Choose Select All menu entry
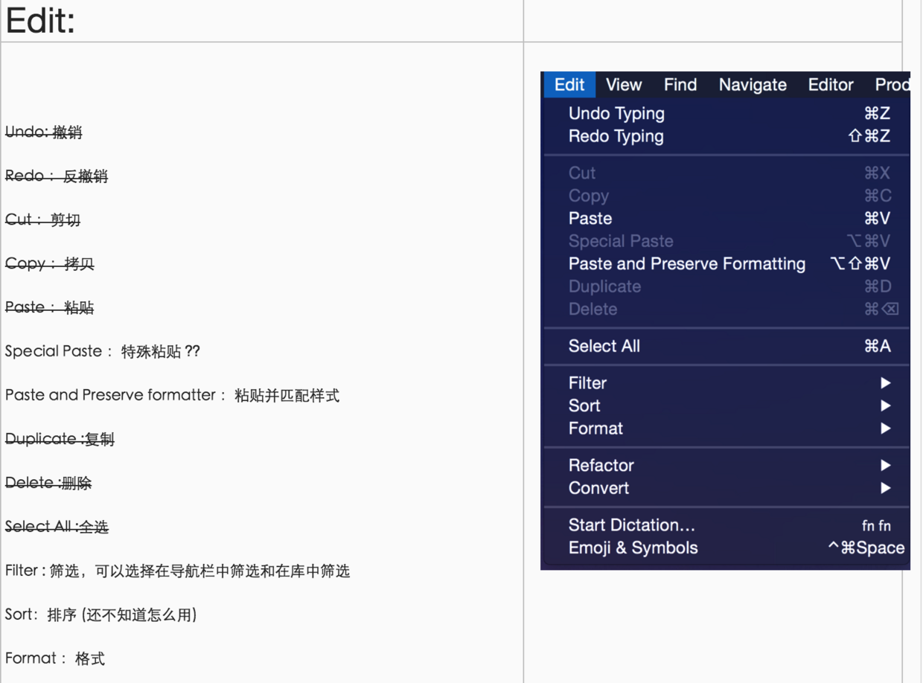923x683 pixels. (x=726, y=346)
